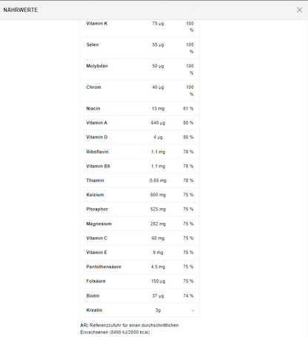Select the Vitamin K row label

pyautogui.click(x=97, y=24)
